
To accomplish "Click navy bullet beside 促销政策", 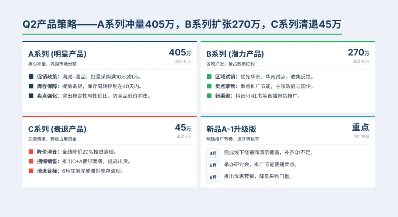I will [x=31, y=77].
